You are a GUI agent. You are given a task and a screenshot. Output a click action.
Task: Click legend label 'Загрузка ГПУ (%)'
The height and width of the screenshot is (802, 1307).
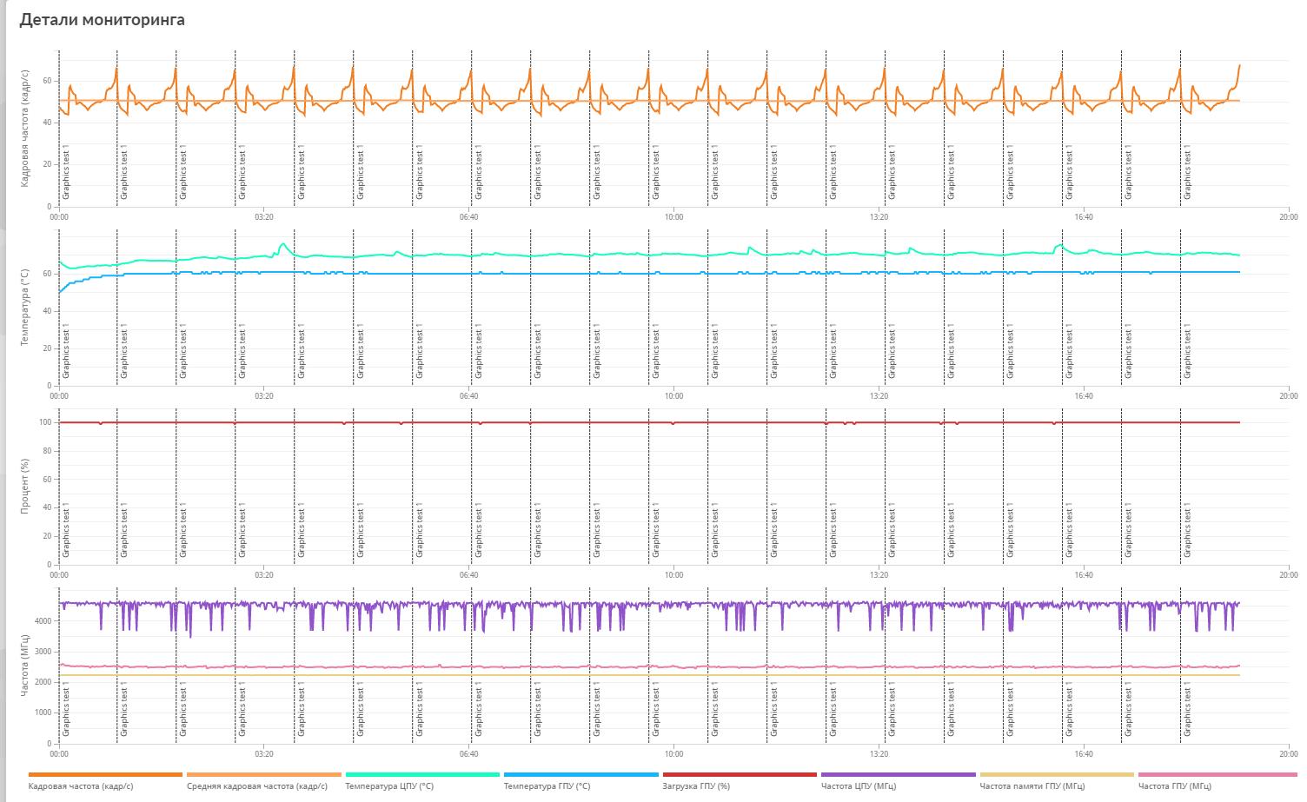tap(696, 786)
